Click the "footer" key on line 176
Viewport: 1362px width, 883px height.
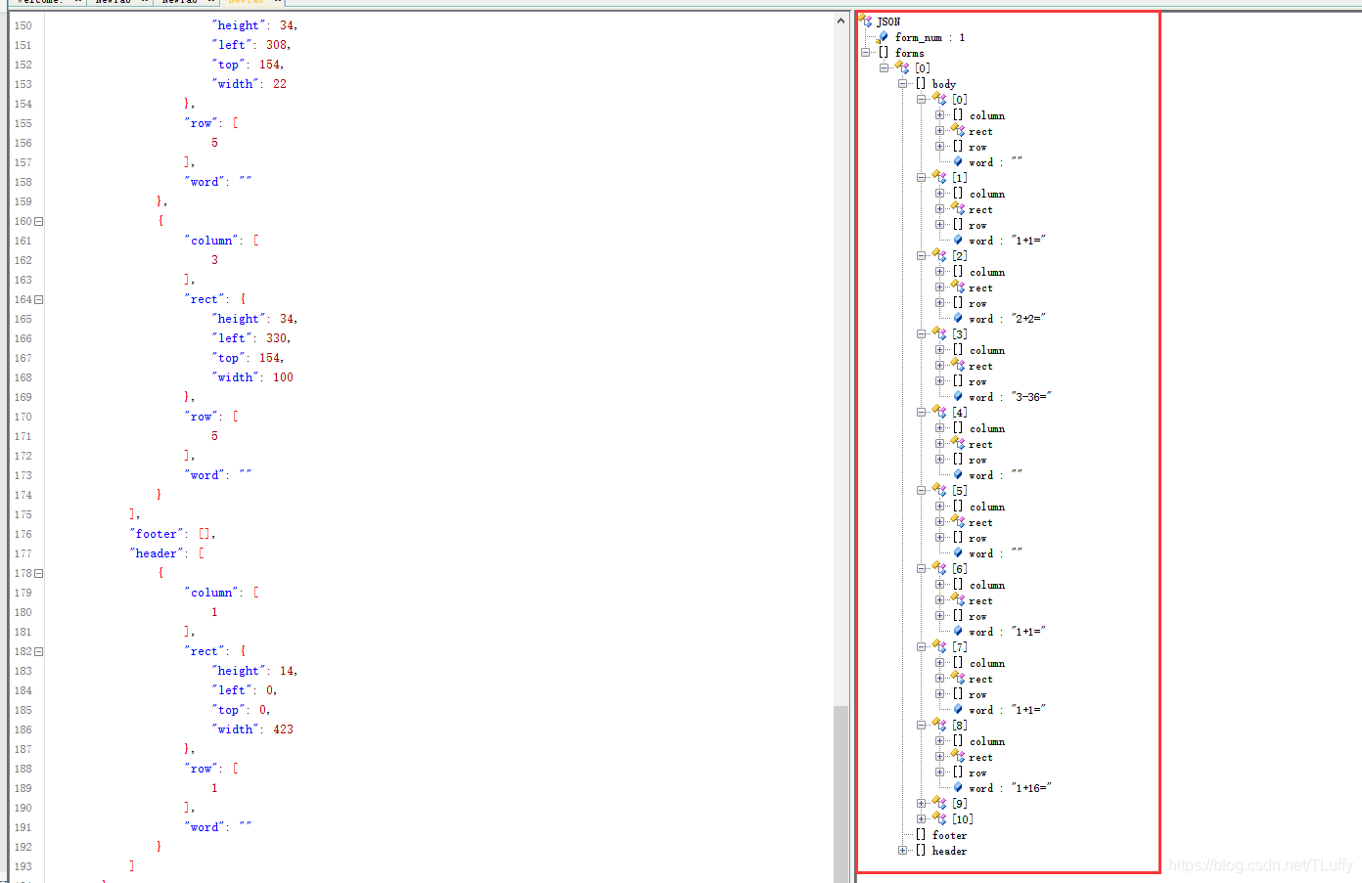pos(157,534)
